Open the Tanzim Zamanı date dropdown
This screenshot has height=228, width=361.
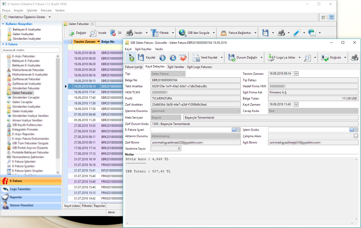296,74
